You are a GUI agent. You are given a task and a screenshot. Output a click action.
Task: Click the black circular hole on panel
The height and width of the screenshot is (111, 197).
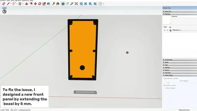[x=82, y=68]
